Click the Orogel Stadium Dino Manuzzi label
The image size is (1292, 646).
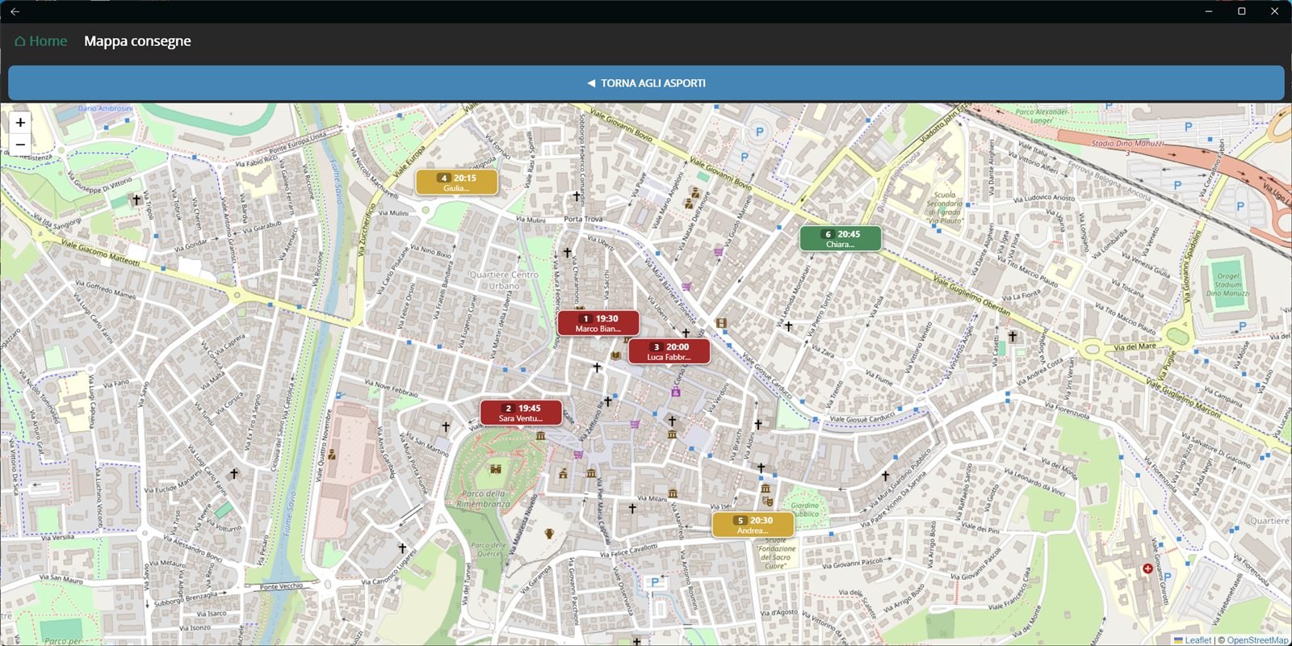coord(1227,284)
